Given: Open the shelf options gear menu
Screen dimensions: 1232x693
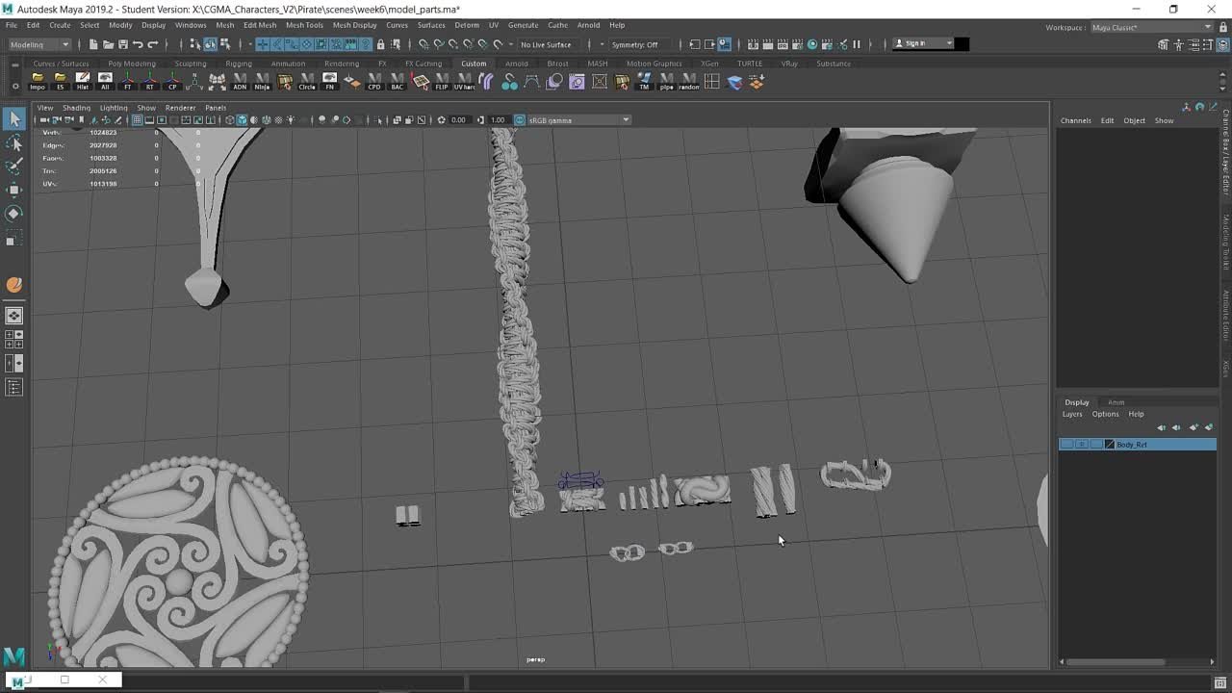Looking at the screenshot, I should click(x=15, y=88).
